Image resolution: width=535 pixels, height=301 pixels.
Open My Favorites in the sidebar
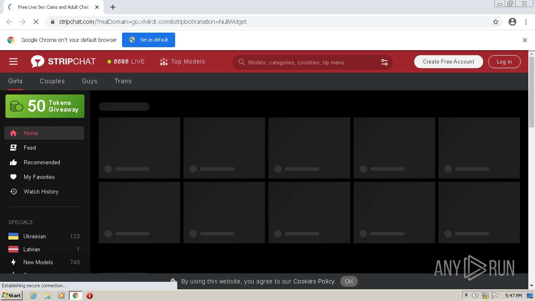[x=44, y=177]
